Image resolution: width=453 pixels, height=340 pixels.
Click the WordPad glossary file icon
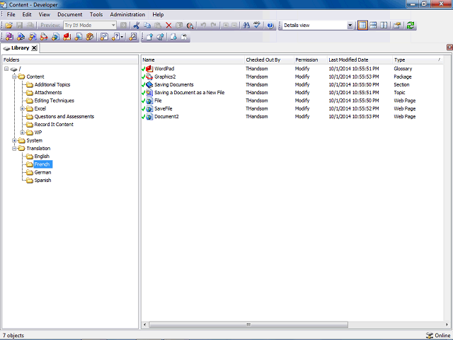pyautogui.click(x=149, y=69)
